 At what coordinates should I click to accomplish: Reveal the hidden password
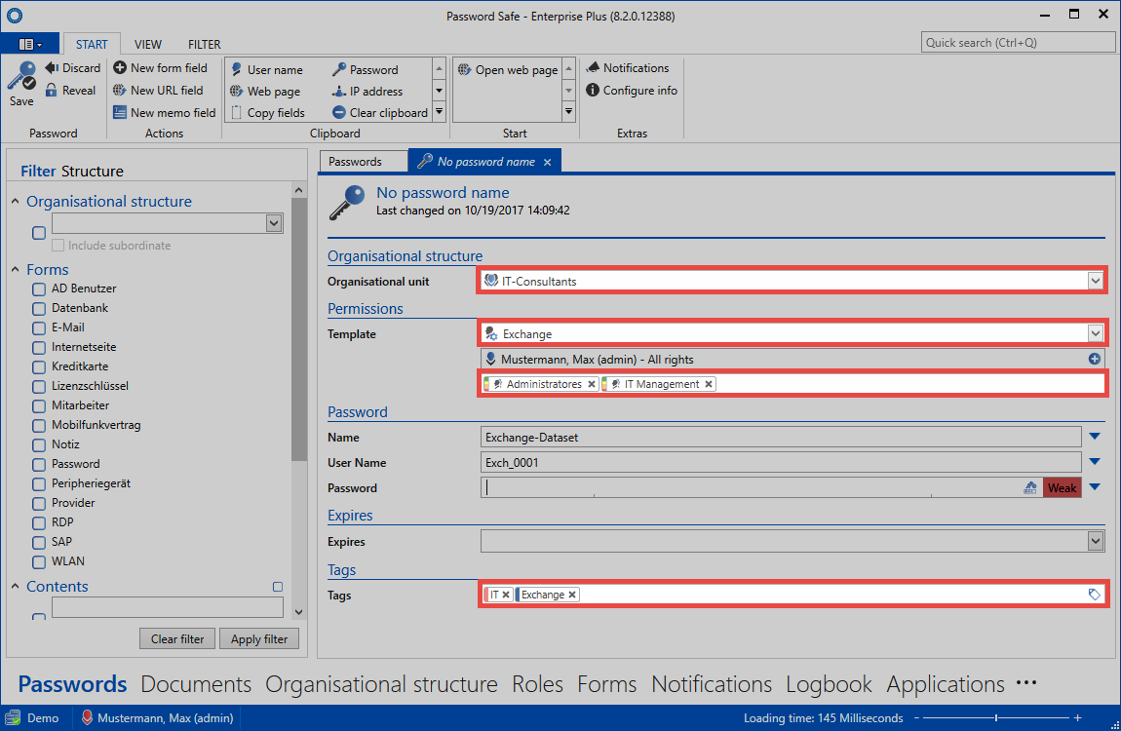pyautogui.click(x=70, y=90)
